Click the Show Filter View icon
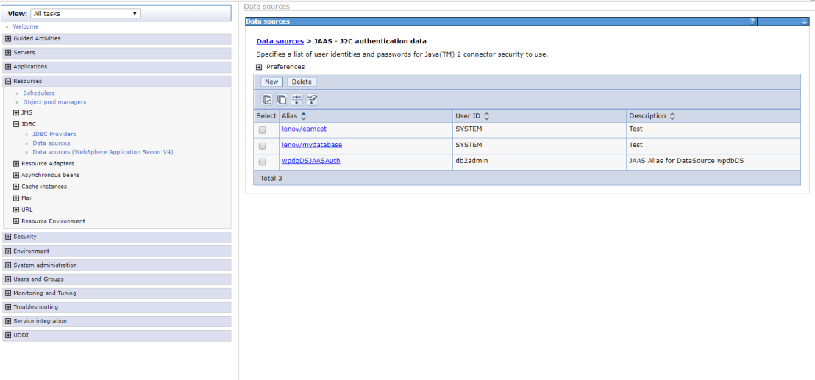This screenshot has height=380, width=815. [296, 100]
